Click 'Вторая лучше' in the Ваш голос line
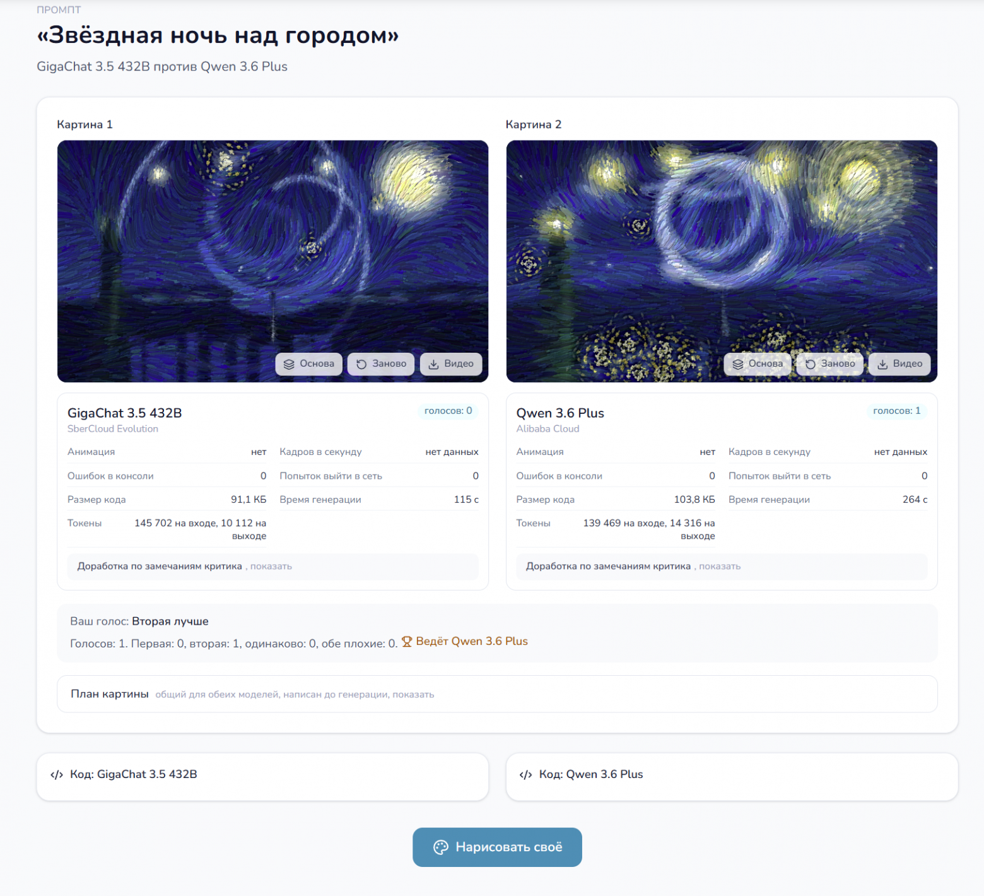This screenshot has width=984, height=896. [170, 622]
